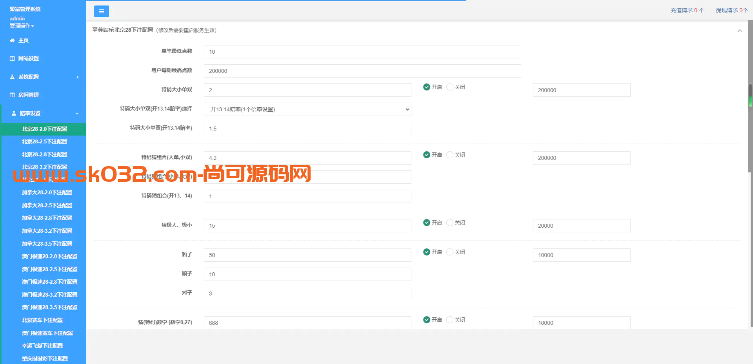Open 特码大小单双(开13.14赔率)选择 dropdown
This screenshot has width=753, height=364.
coord(307,109)
